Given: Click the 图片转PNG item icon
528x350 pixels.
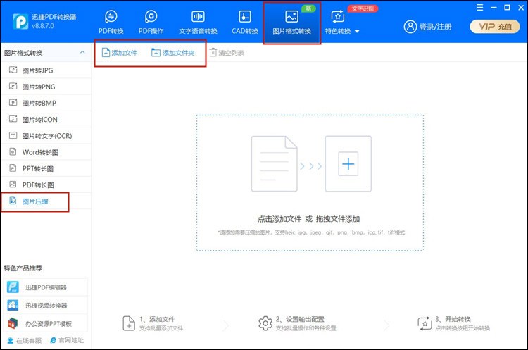Looking at the screenshot, I should (13, 86).
